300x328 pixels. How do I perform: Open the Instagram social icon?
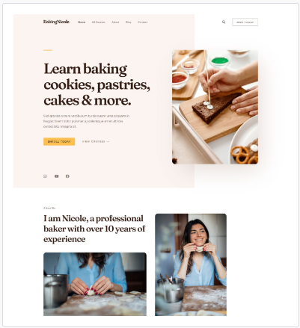pyautogui.click(x=45, y=176)
